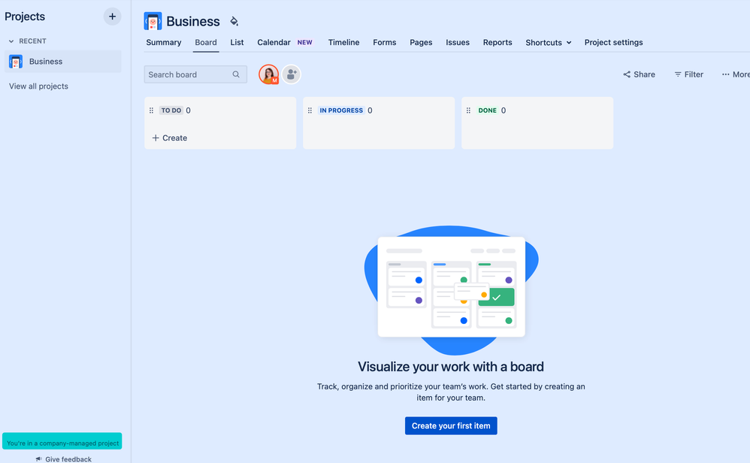Click the plus icon beside Projects

(112, 17)
